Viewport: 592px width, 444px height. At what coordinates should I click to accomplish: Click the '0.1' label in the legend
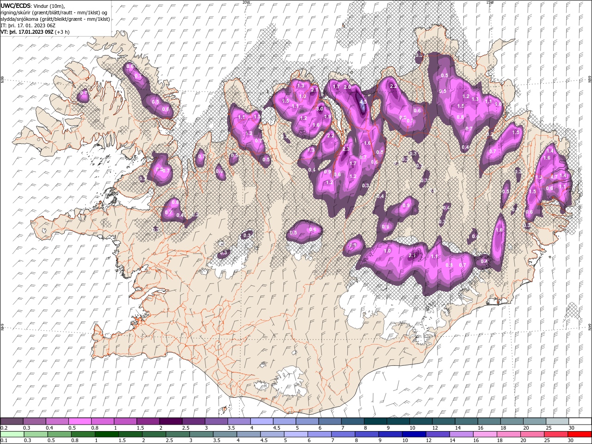tap(4, 441)
